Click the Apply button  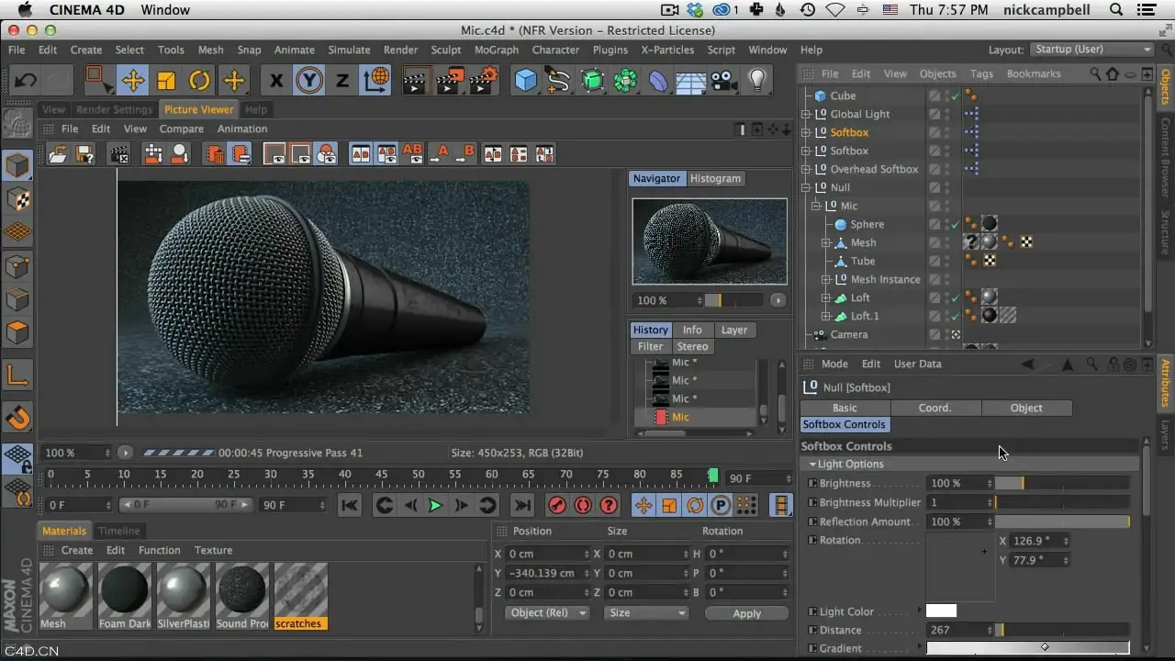coord(746,613)
